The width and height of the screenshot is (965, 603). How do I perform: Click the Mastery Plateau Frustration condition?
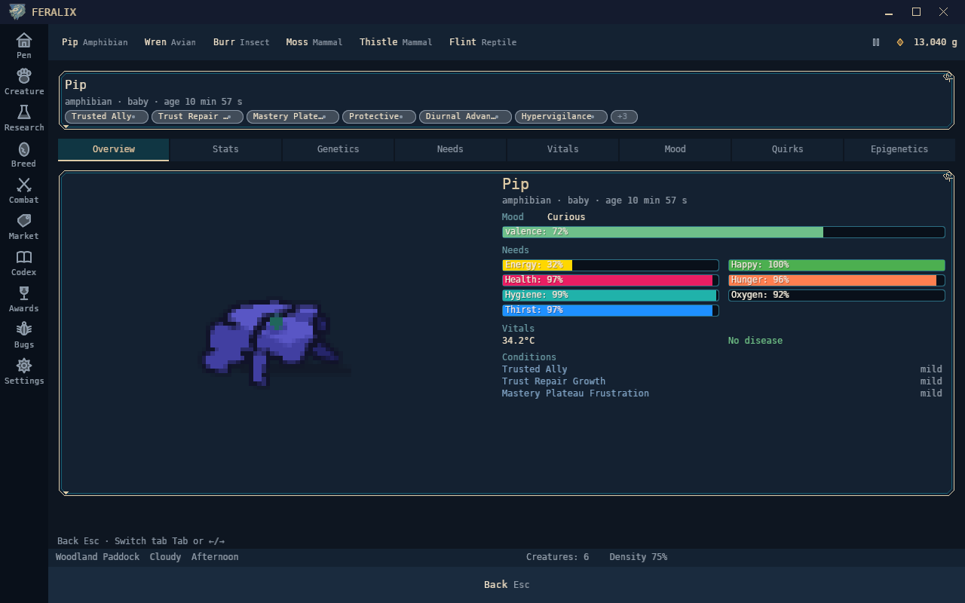575,393
